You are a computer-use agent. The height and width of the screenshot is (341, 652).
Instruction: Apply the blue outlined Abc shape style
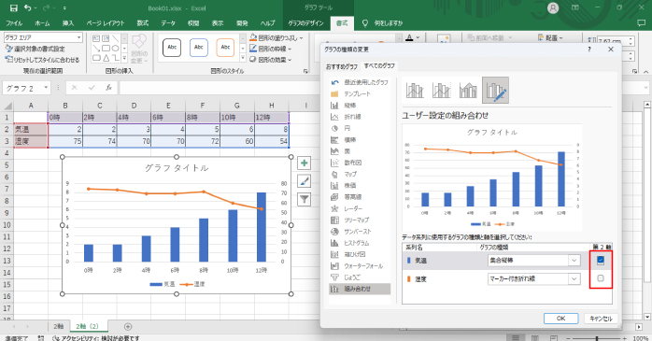pos(199,48)
